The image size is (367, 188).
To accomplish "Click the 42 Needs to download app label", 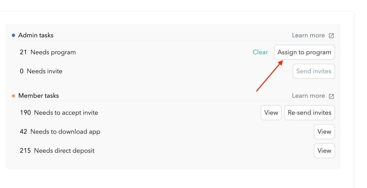I will tap(60, 132).
